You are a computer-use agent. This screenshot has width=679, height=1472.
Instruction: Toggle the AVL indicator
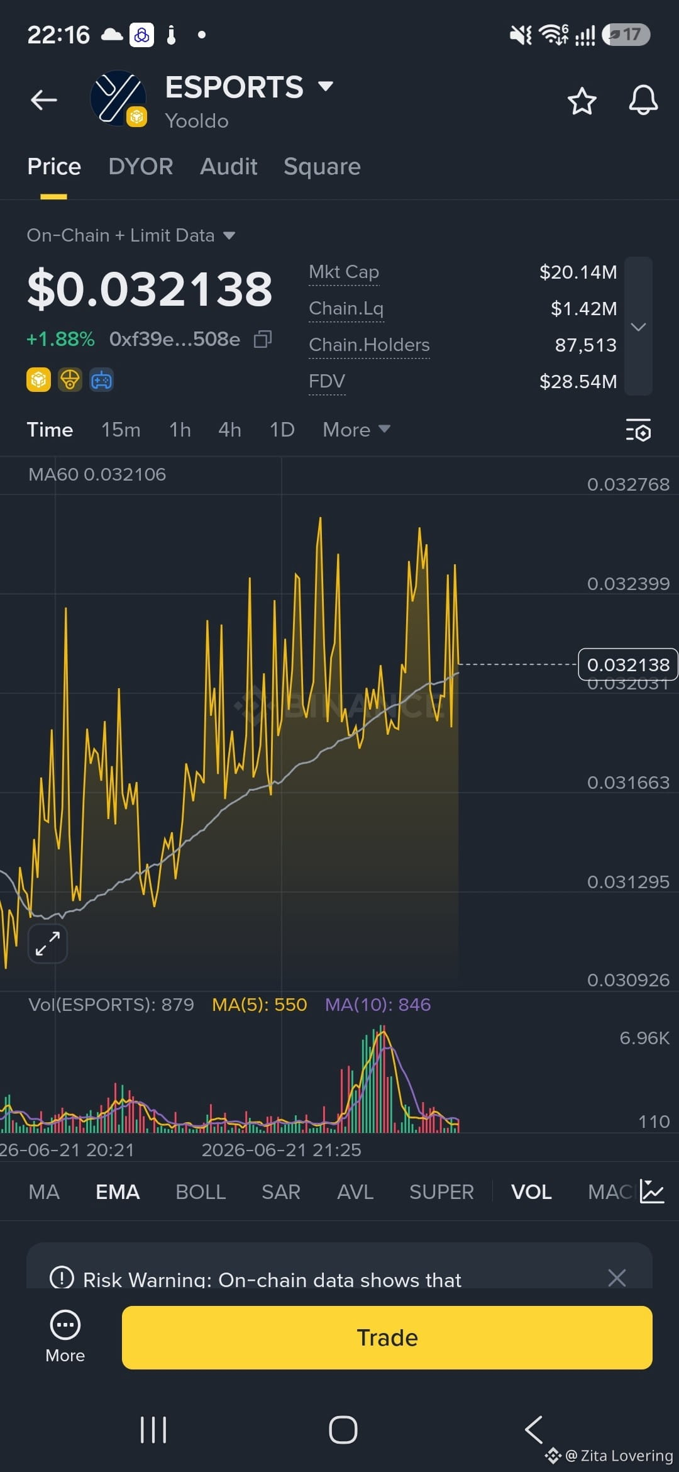[355, 1192]
